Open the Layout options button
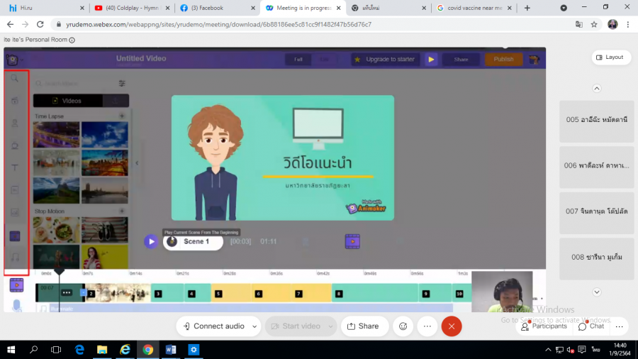Screen dimensions: 638x359 click(610, 57)
